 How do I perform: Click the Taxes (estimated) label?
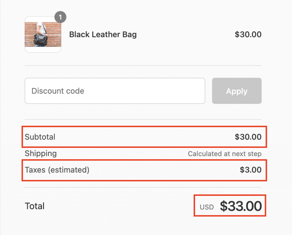(57, 170)
